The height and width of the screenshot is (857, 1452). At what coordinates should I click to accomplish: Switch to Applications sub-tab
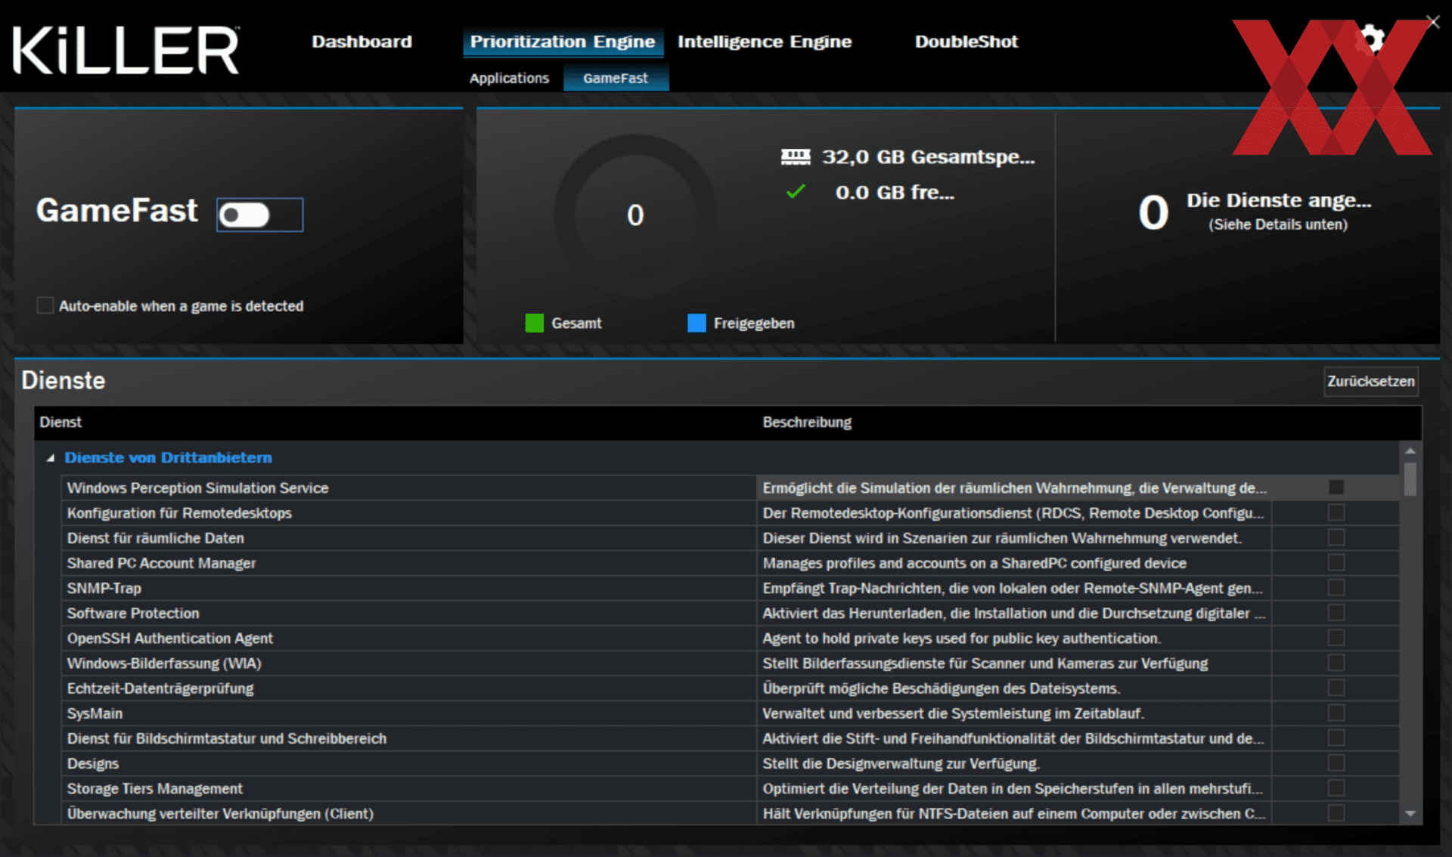tap(509, 78)
